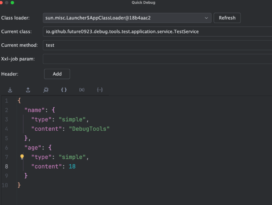Click the {X} toolbar icon
272x205 pixels.
click(x=82, y=90)
